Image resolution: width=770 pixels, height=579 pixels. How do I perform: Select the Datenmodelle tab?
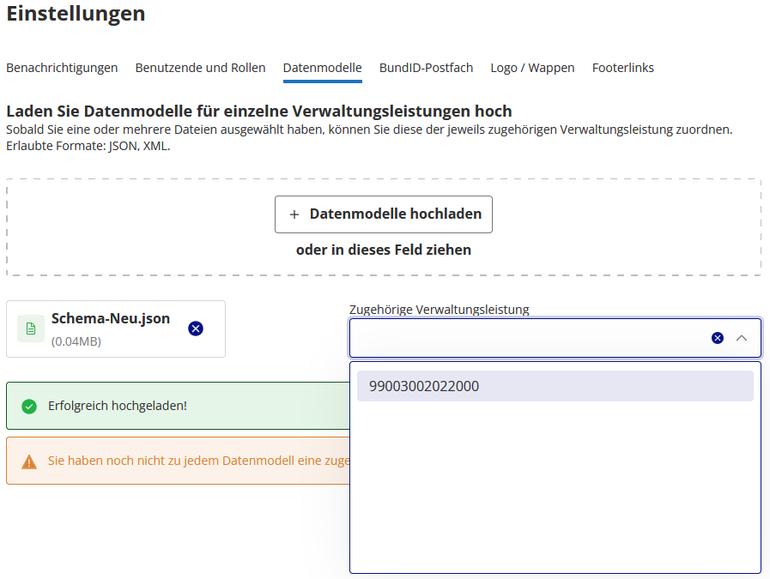tap(323, 68)
